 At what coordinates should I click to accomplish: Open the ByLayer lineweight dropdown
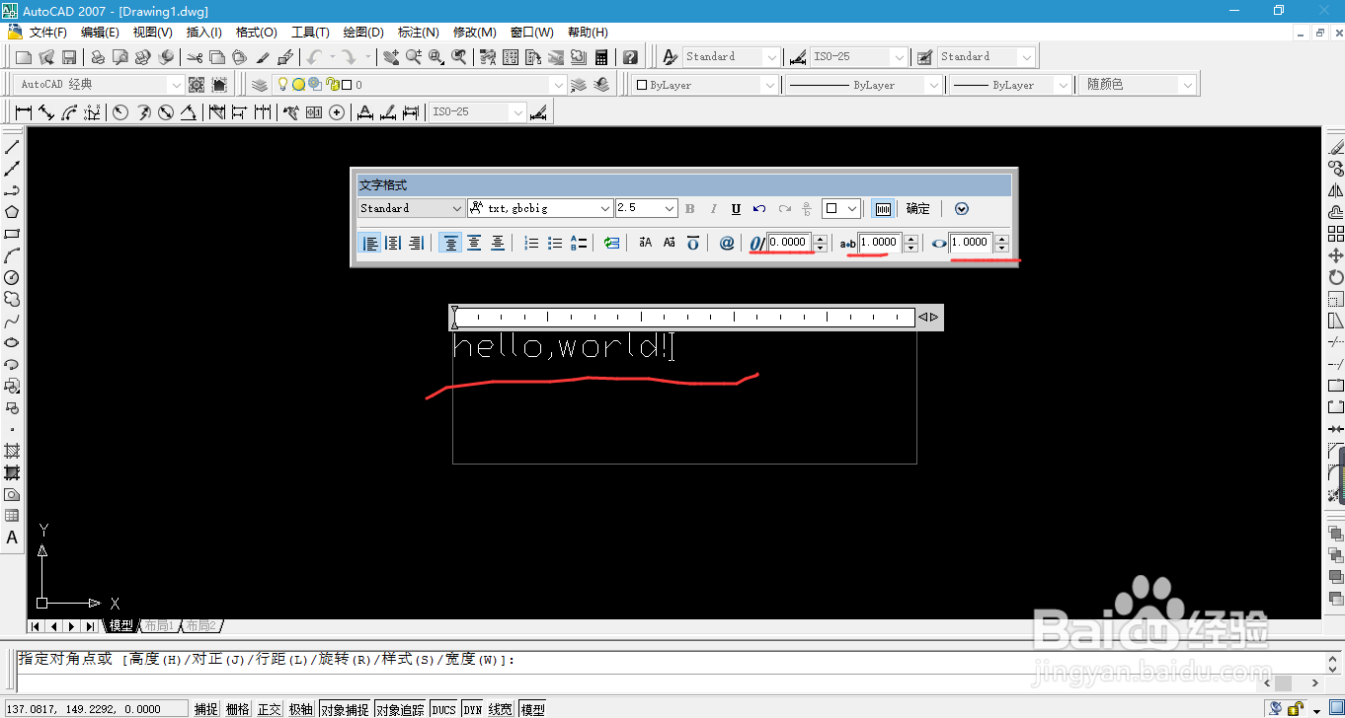pyautogui.click(x=1009, y=85)
